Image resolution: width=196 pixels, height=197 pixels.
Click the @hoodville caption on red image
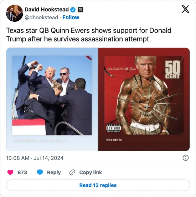pyautogui.click(x=114, y=140)
